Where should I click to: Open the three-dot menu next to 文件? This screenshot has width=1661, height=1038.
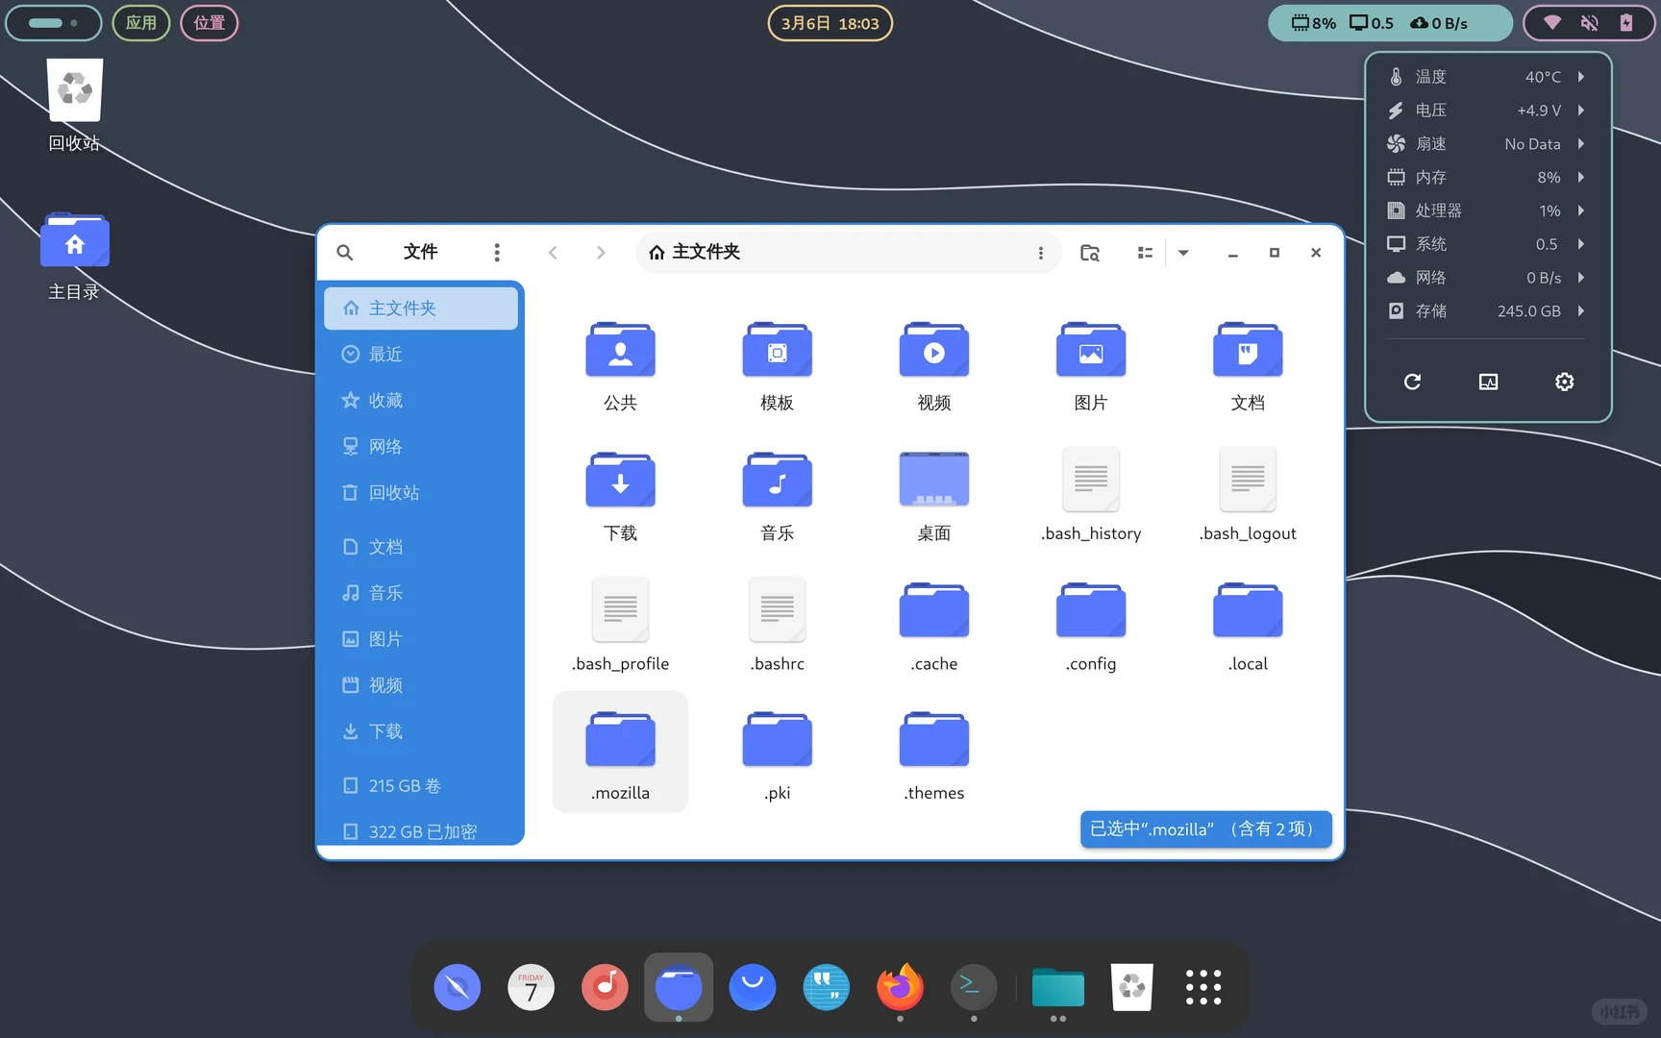(x=497, y=252)
